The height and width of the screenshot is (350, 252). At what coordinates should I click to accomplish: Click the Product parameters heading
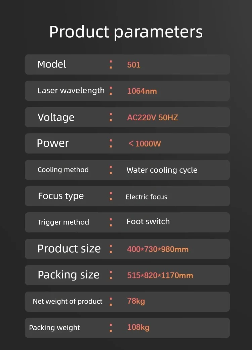coord(126,32)
